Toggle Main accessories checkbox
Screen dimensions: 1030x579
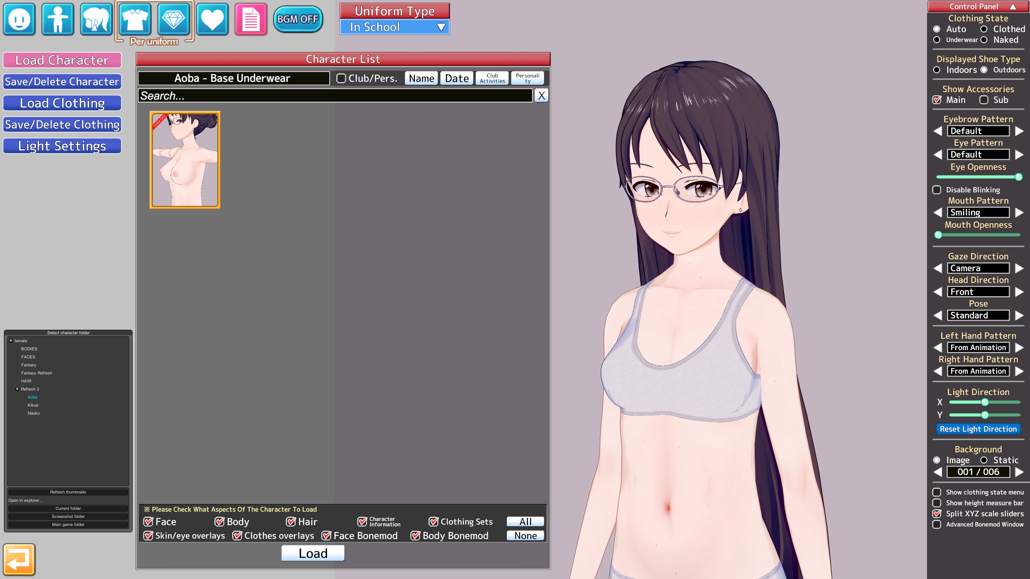point(937,100)
